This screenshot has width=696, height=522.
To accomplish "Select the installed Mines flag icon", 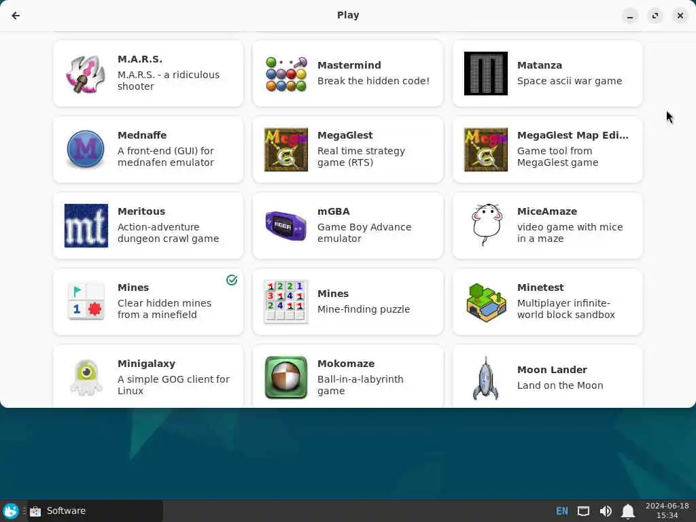I will pos(86,302).
